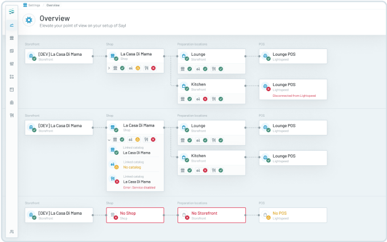Open the grid apps icon in sidebar

coord(11,76)
